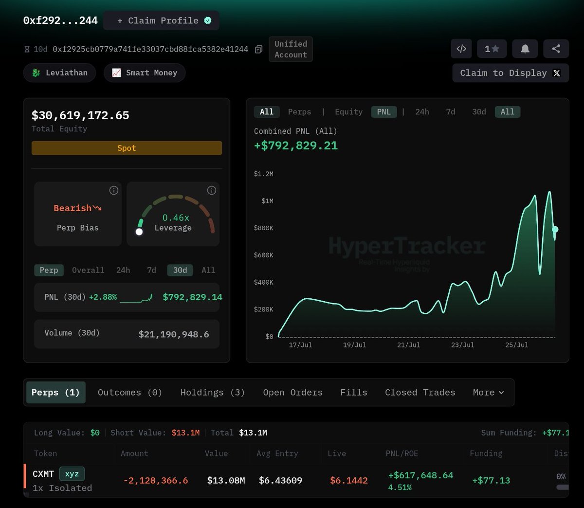Open the share icon button
Screen dimensions: 584x508
(x=556, y=49)
